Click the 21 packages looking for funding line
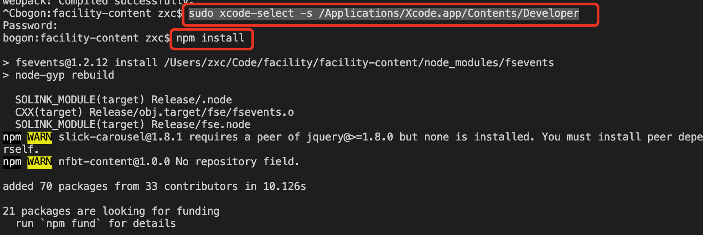 [x=111, y=212]
